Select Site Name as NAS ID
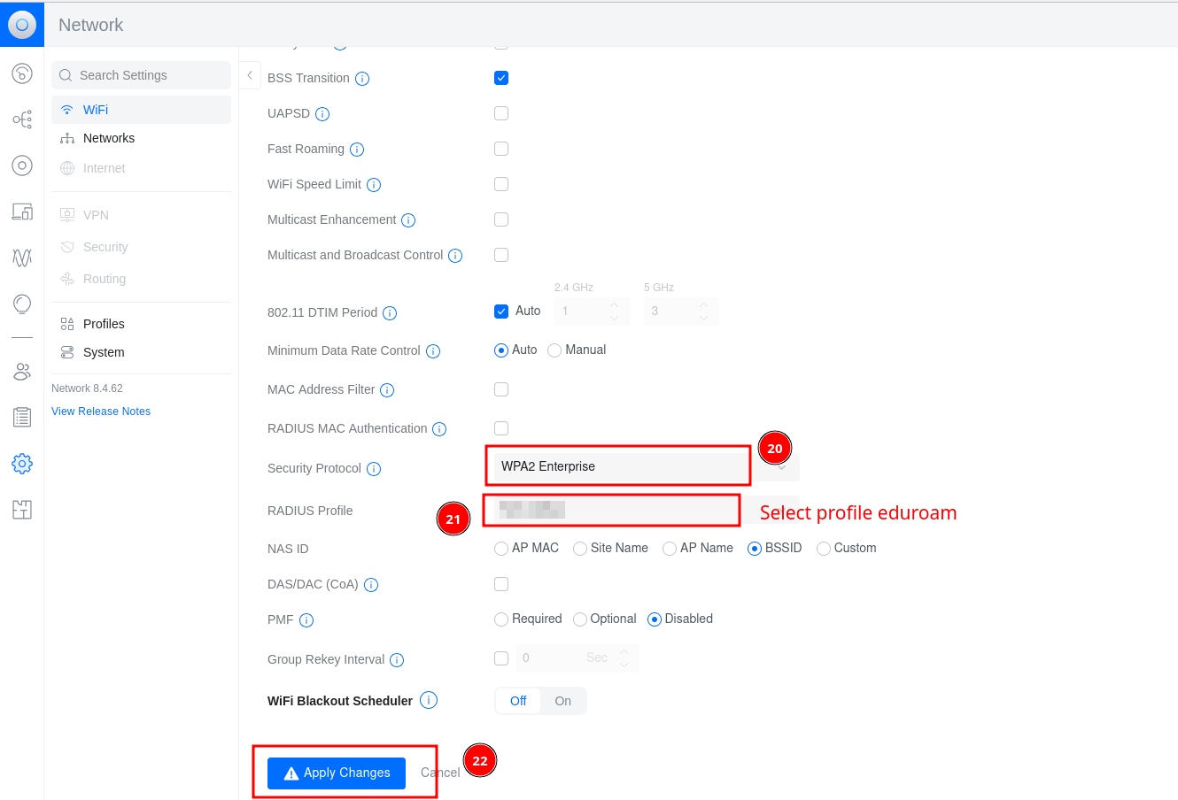 pyautogui.click(x=580, y=549)
